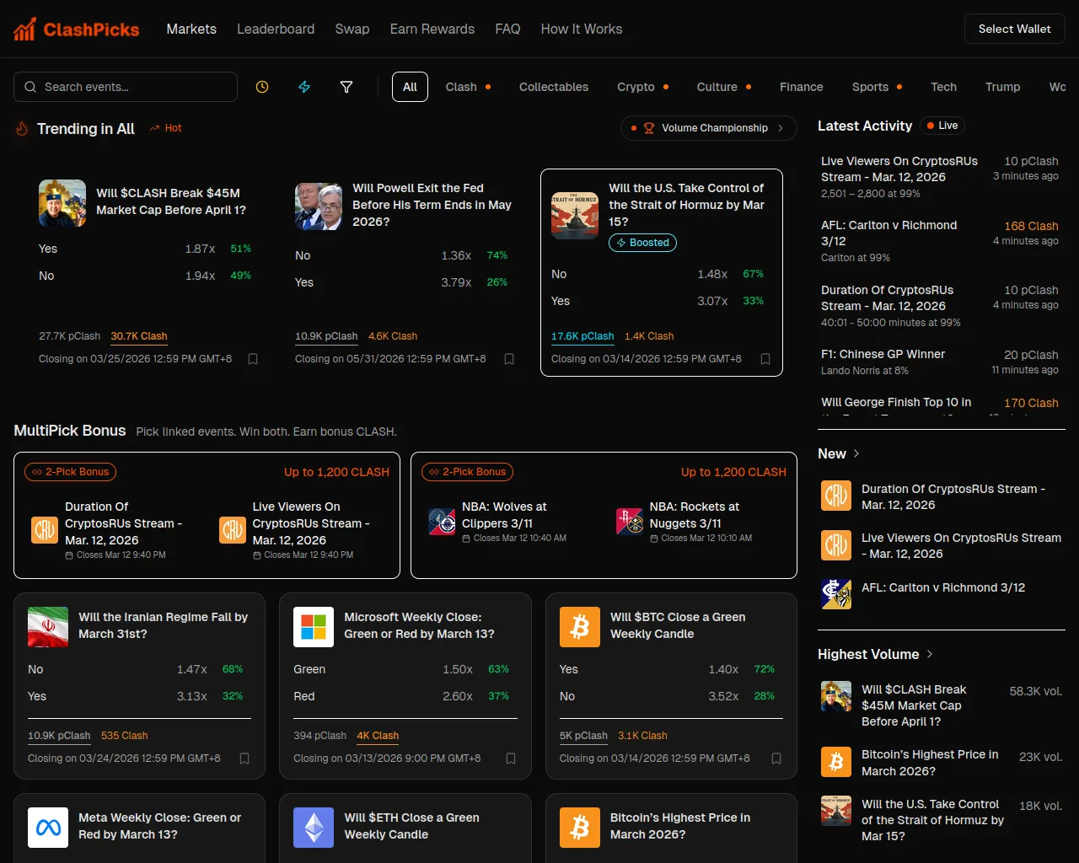Select the Sports category tab
The image size is (1079, 863).
[x=877, y=87]
